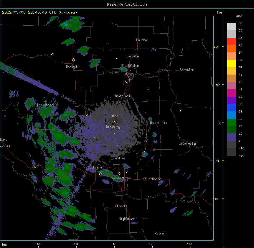Viewport: 254px width, 248px height.
Task: Select the Calgary city label
Action: pyautogui.click(x=118, y=178)
